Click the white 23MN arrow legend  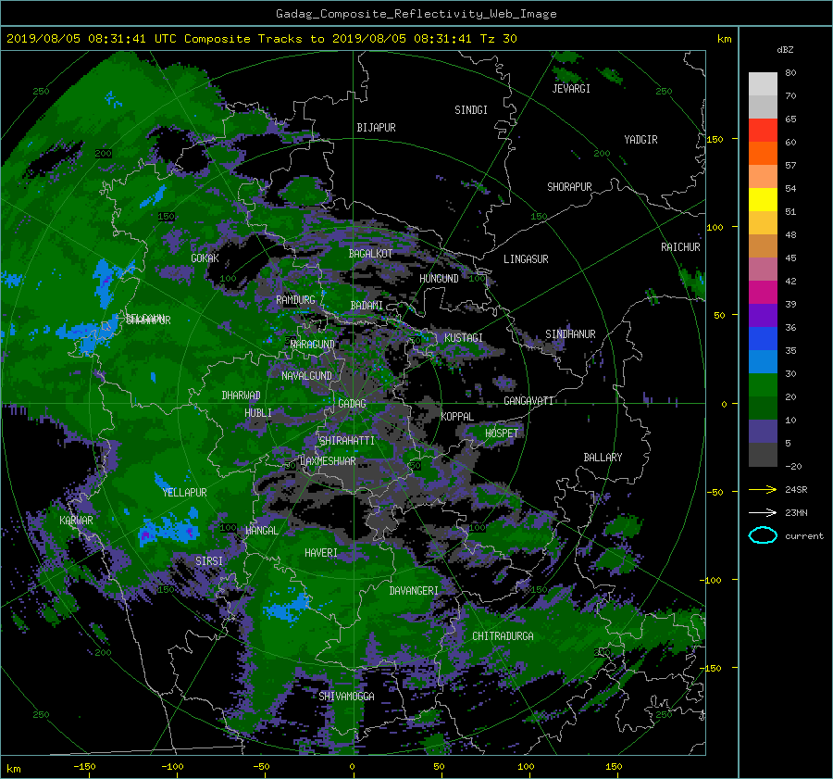(x=763, y=512)
